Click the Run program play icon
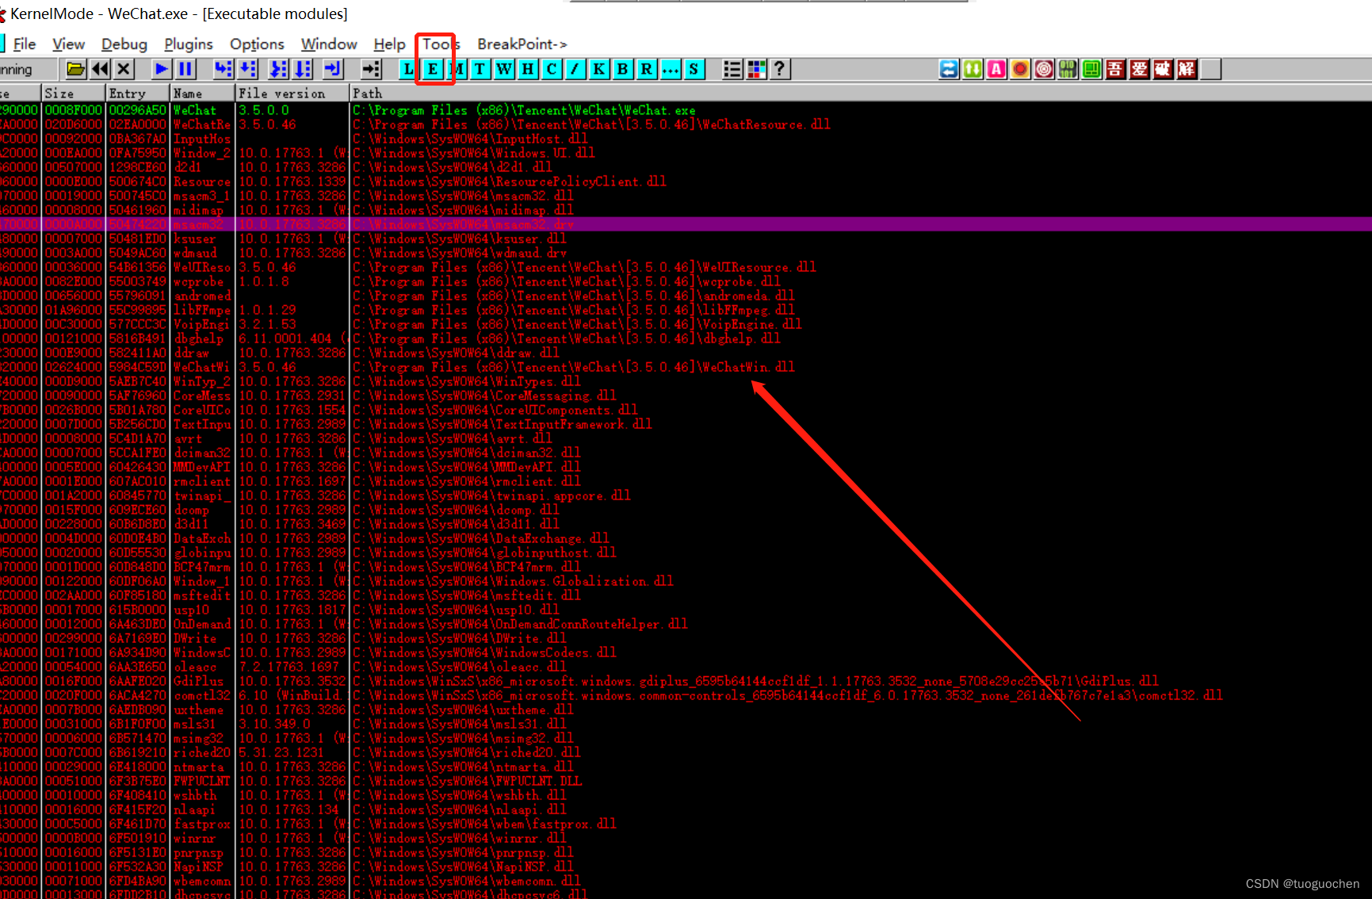Image resolution: width=1372 pixels, height=899 pixels. point(162,69)
